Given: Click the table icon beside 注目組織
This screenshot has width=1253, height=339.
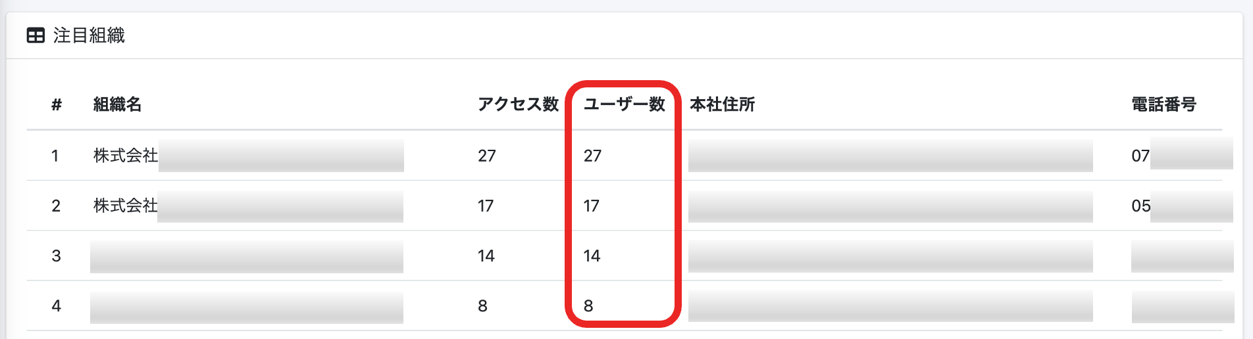Looking at the screenshot, I should click(36, 35).
